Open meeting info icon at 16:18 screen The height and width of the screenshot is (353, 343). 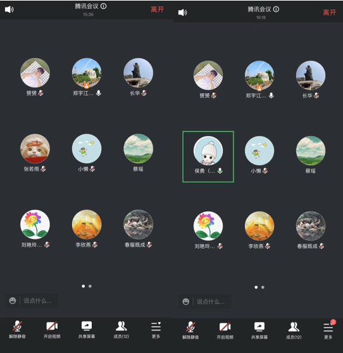tap(276, 9)
